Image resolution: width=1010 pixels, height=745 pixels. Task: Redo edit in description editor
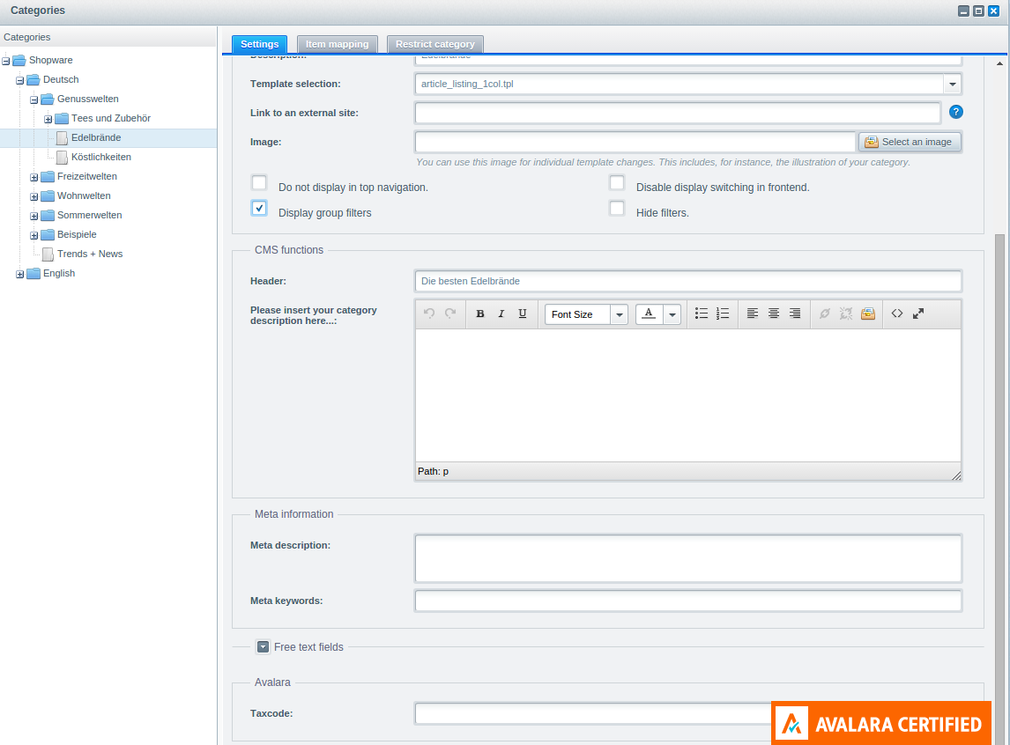point(450,313)
